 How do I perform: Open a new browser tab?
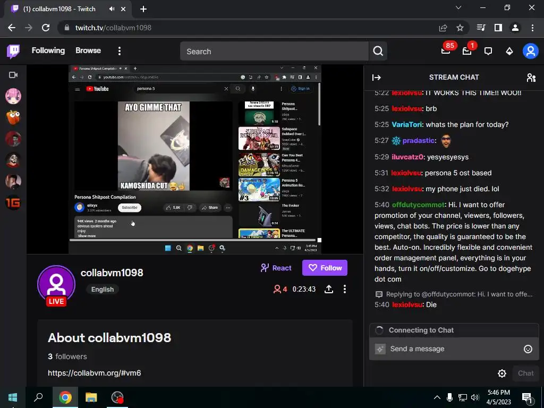(x=143, y=9)
